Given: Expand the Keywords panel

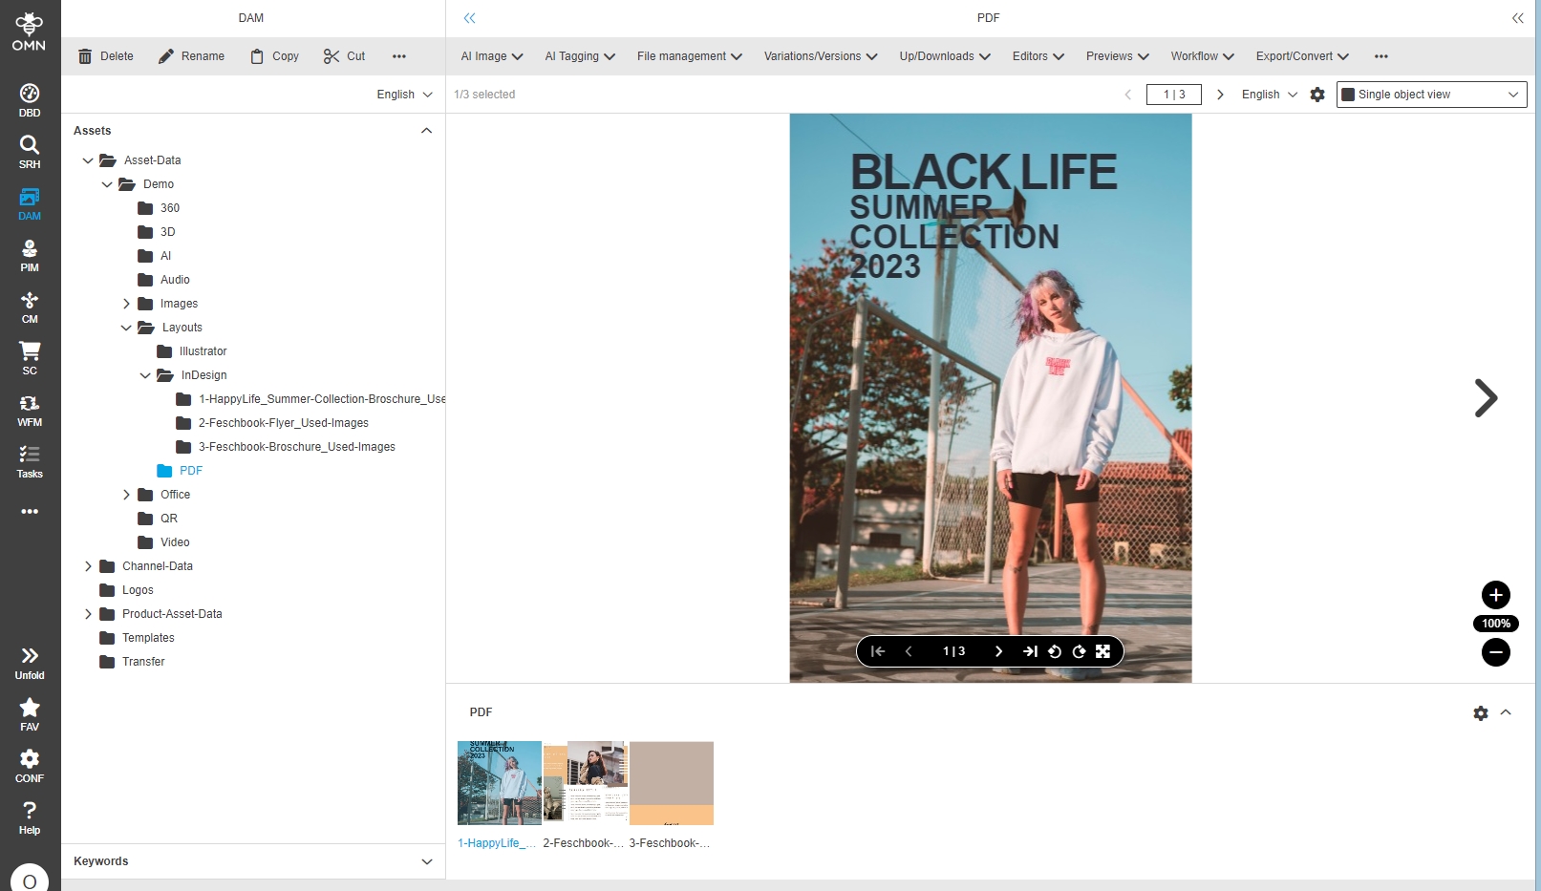Looking at the screenshot, I should click(426, 861).
